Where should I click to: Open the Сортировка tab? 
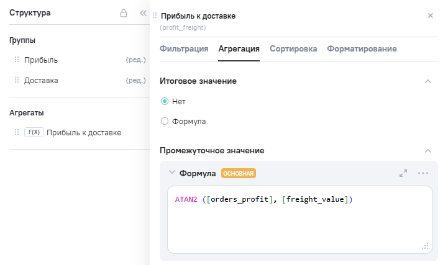pyautogui.click(x=293, y=49)
